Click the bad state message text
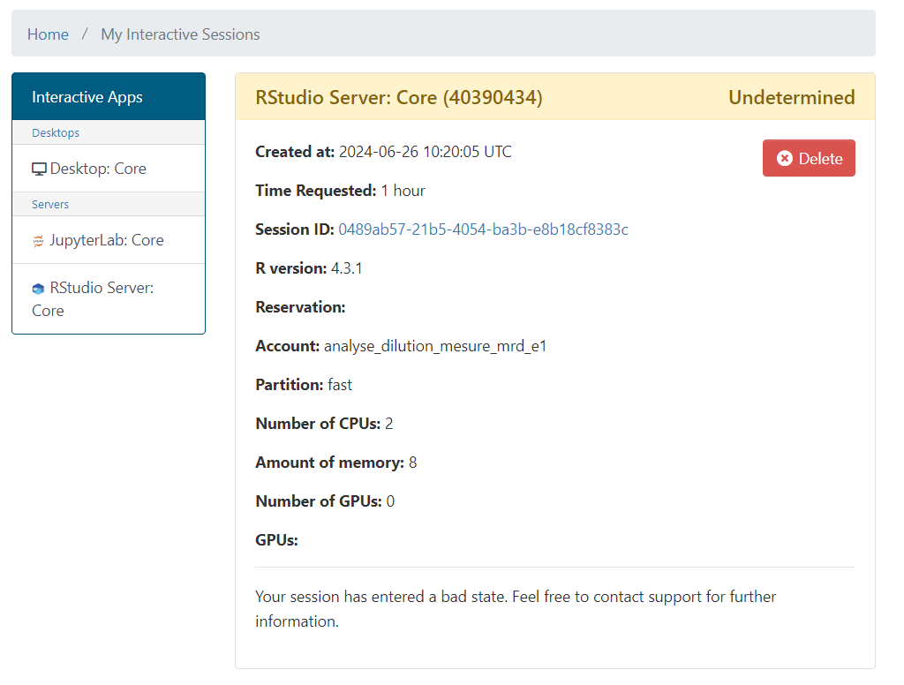 pyautogui.click(x=516, y=609)
